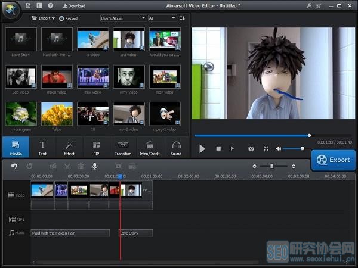Click the shopping cart purchase icon
This screenshot has height=268, width=358.
[x=319, y=6]
